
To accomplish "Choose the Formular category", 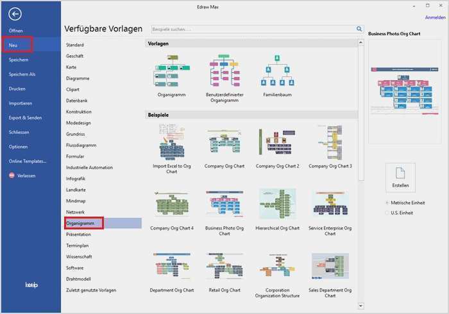I will (75, 156).
